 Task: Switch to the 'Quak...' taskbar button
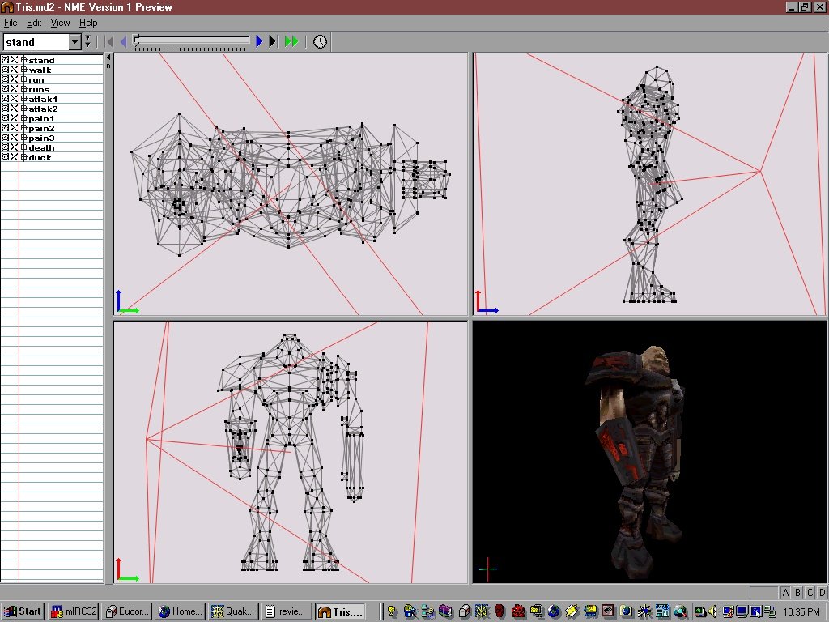(232, 611)
